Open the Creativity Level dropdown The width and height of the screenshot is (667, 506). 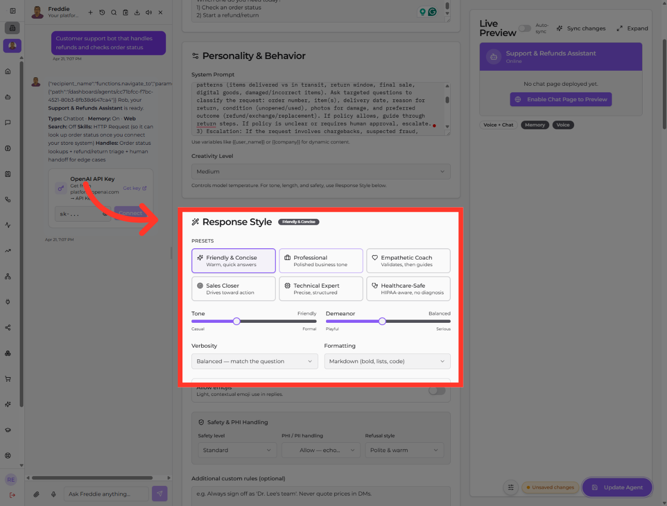coord(321,171)
